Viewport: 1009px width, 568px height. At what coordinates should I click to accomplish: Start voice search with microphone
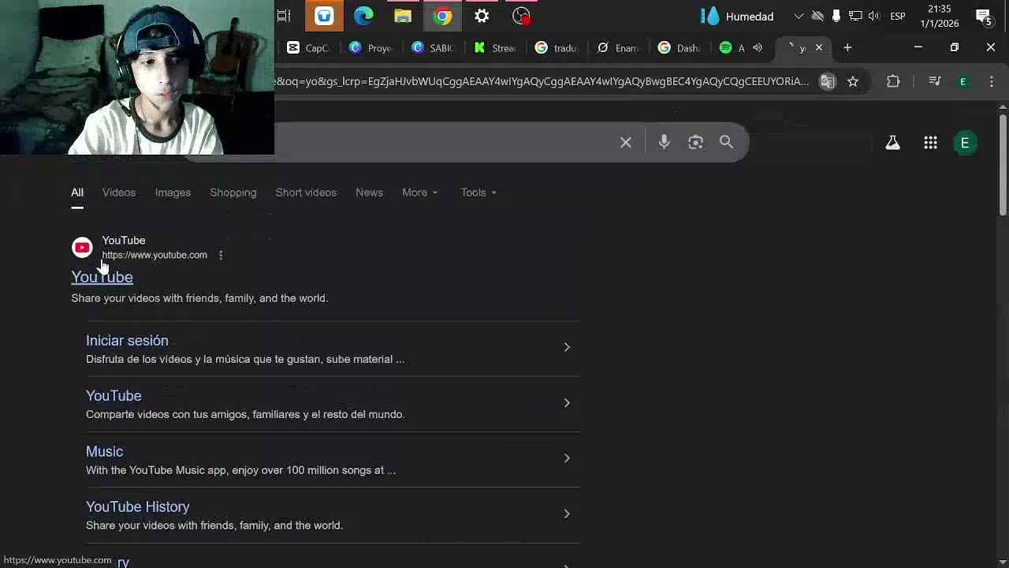tap(664, 142)
